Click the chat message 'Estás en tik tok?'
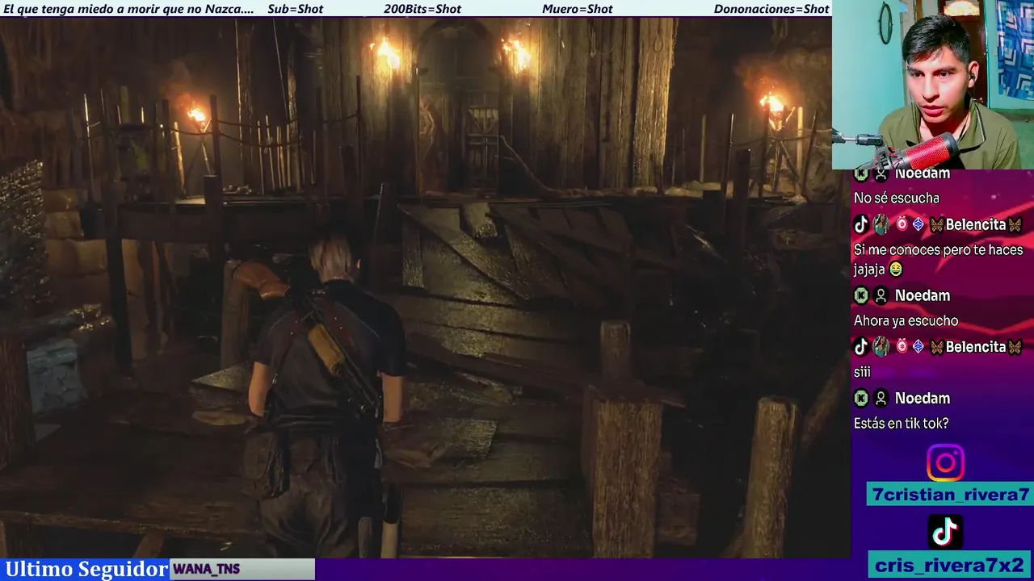The width and height of the screenshot is (1034, 581). click(x=902, y=423)
